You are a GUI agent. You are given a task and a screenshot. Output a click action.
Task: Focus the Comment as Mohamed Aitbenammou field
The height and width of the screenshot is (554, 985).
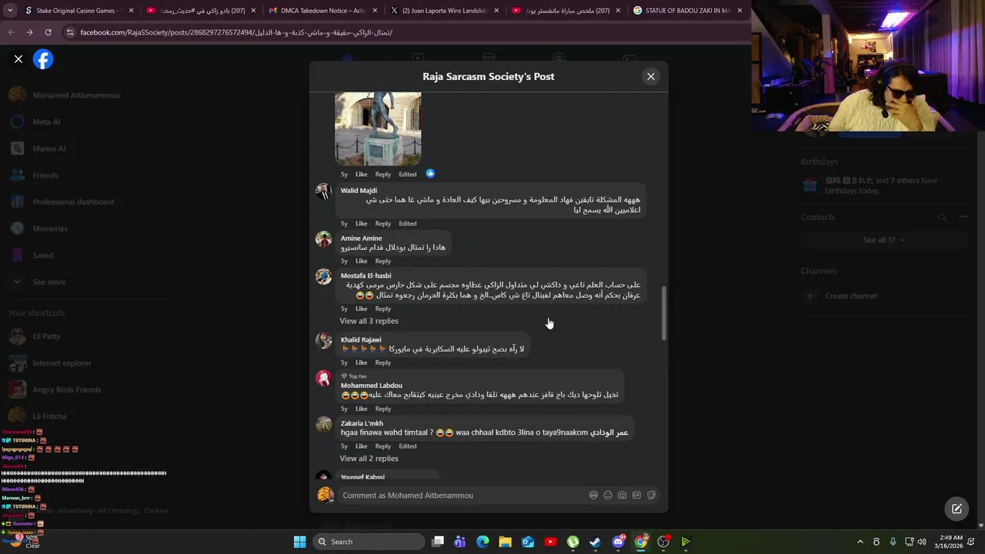tap(462, 496)
